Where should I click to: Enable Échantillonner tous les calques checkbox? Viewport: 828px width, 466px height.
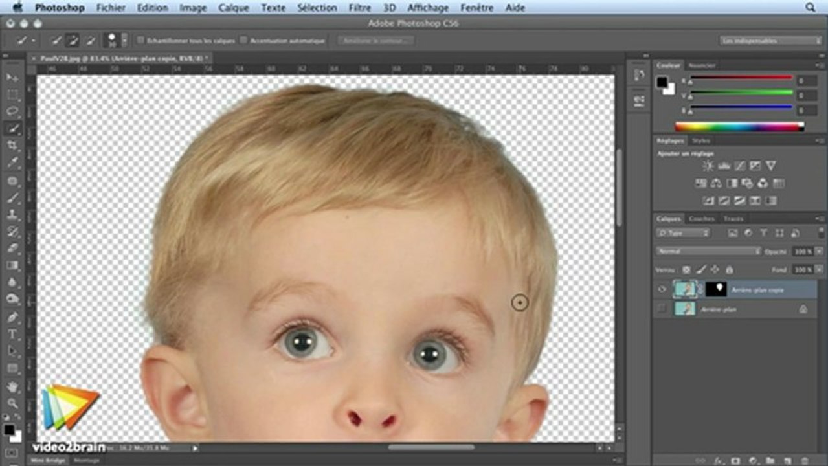140,40
